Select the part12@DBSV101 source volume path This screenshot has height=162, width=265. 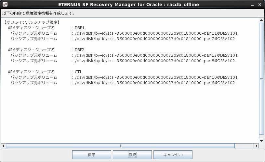pyautogui.click(x=156, y=55)
